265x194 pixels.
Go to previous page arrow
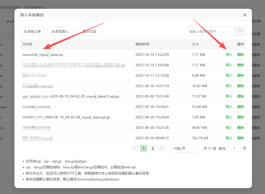pos(135,148)
